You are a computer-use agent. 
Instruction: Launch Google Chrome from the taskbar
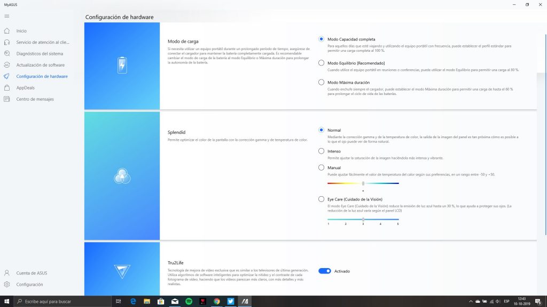pyautogui.click(x=217, y=302)
